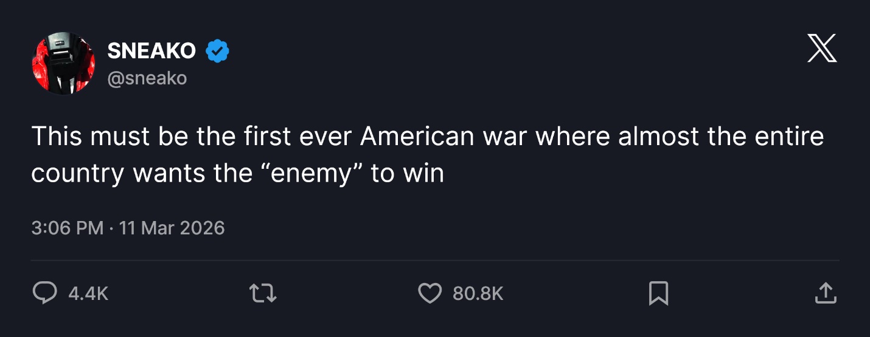870x337 pixels.
Task: Click the first line of the tweet text
Action: (427, 136)
